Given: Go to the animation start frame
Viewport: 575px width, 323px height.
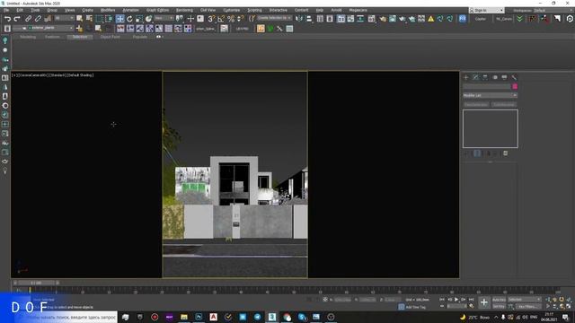Looking at the screenshot, I should tap(442, 300).
